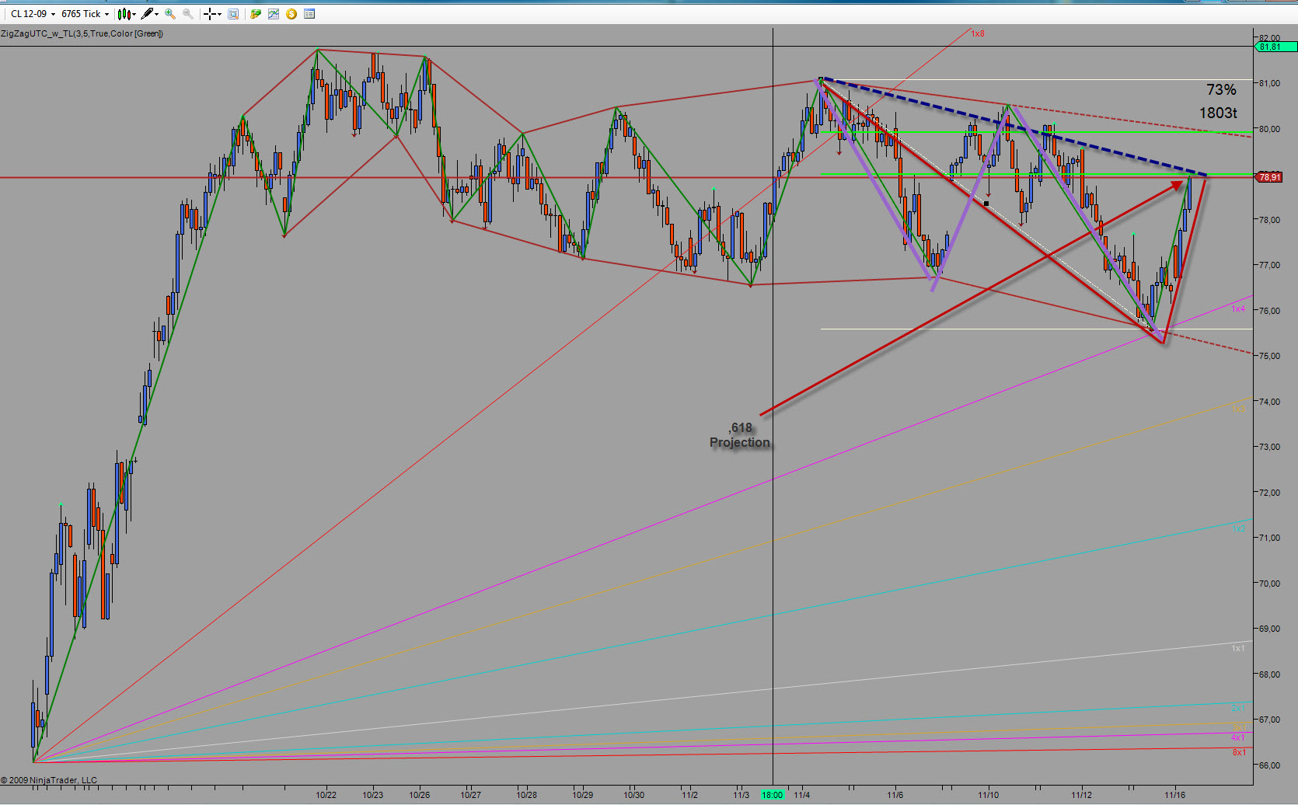This screenshot has width=1298, height=805.
Task: Click the 10/27 date label
Action: [470, 795]
